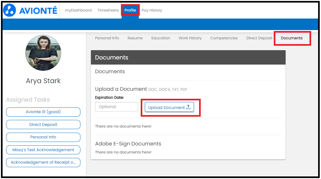Open Pay History in top navigation

[152, 10]
